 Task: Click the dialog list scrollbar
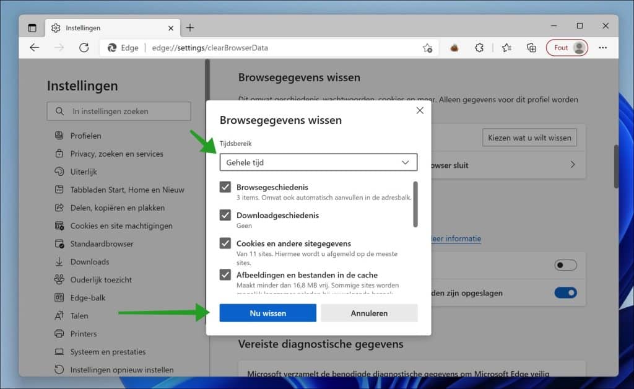point(415,204)
